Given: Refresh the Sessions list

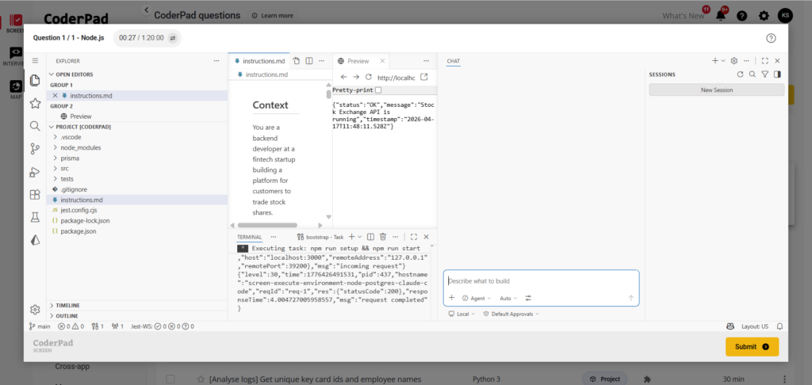Looking at the screenshot, I should [x=740, y=74].
